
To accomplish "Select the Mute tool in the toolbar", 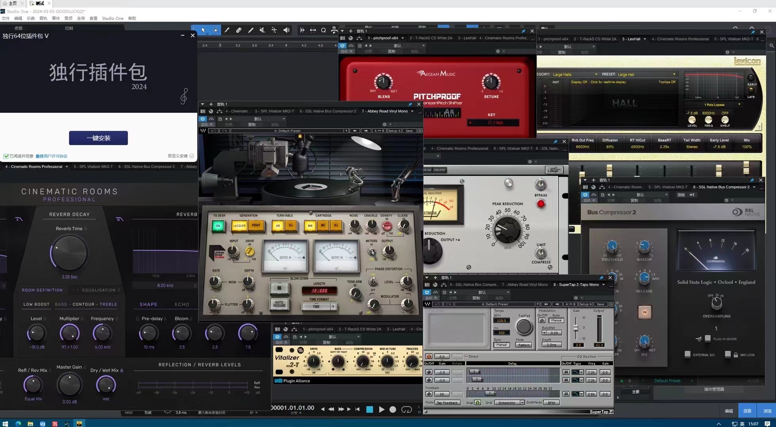I will [262, 30].
